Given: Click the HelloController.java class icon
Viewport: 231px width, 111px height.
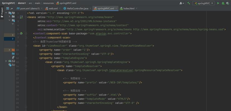Looking at the screenshot, I should (65, 9).
